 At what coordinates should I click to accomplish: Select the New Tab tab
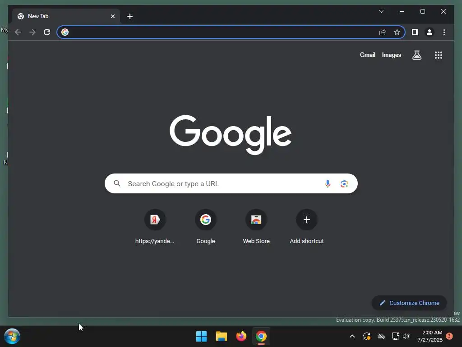66,16
